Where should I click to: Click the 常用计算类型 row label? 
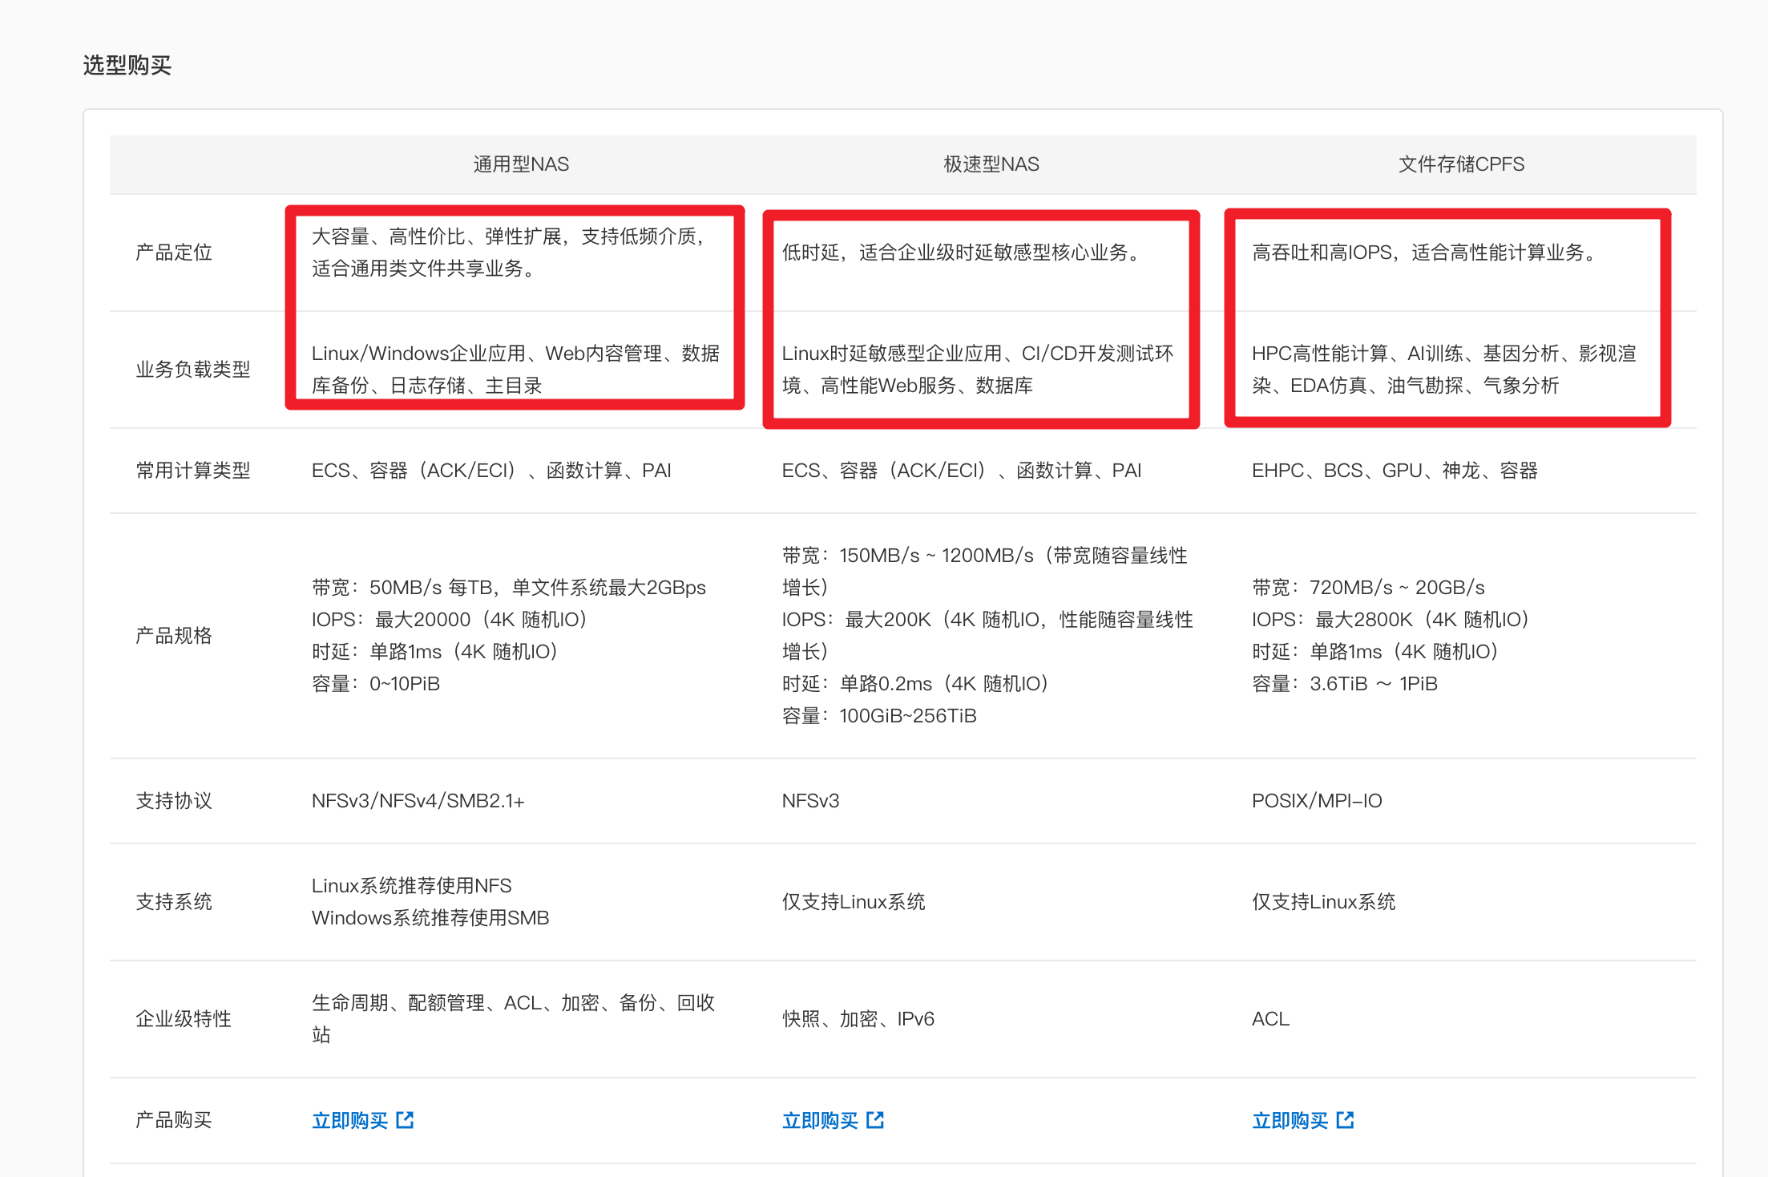193,471
